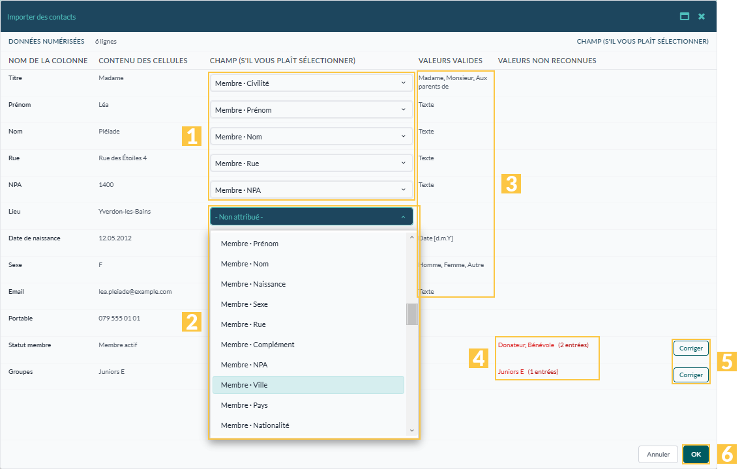Open the Membre · Civilité dropdown

(312, 83)
